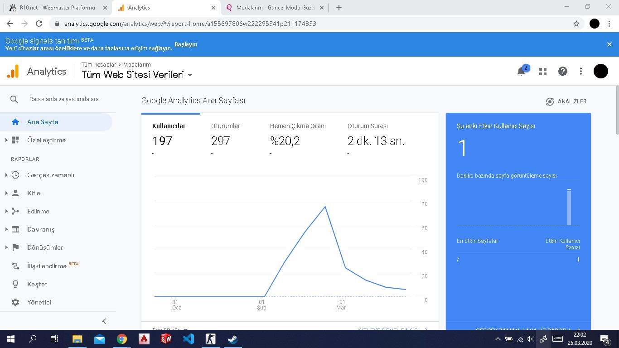Go back to the previous page
This screenshot has height=348, width=619.
[x=10, y=24]
